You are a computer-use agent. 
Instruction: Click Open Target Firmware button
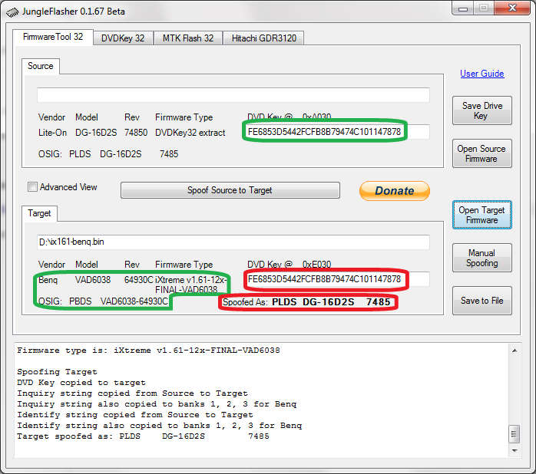(x=482, y=215)
